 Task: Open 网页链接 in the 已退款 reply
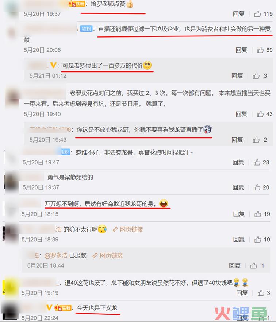[x=111, y=255]
